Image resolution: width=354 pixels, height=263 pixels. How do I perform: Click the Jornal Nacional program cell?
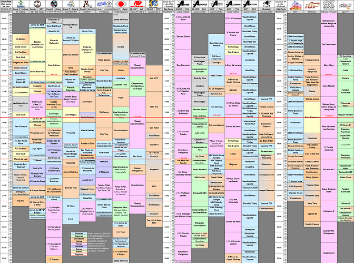(54, 162)
